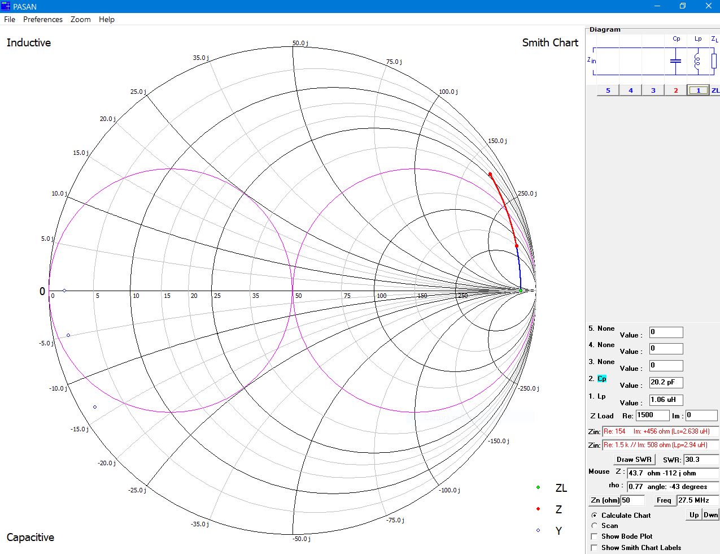
Task: Click the Zn (ohm) button
Action: tap(605, 500)
